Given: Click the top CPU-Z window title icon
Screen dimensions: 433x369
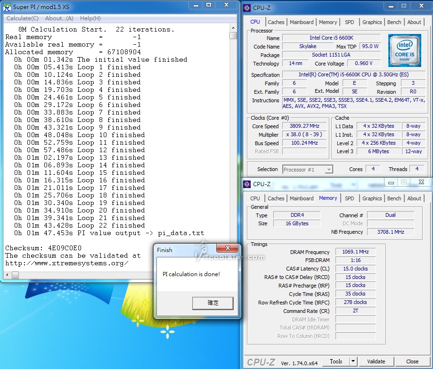Looking at the screenshot, I should coord(246,8).
